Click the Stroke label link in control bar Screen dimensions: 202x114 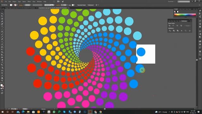[x=21, y=5]
